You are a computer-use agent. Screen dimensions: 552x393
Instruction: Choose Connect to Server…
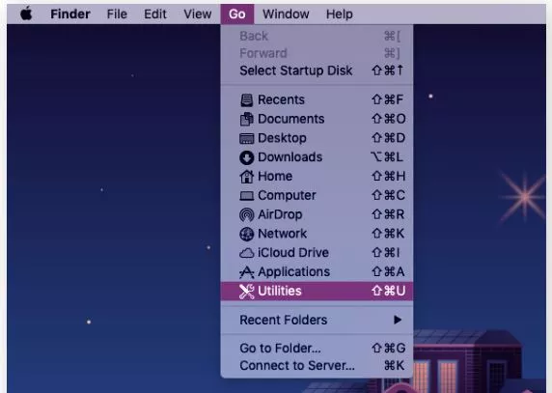pos(317,366)
